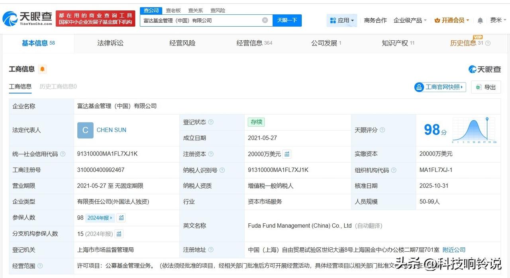
Task: Click the 98分 score distribution chart
Action: click(474, 130)
